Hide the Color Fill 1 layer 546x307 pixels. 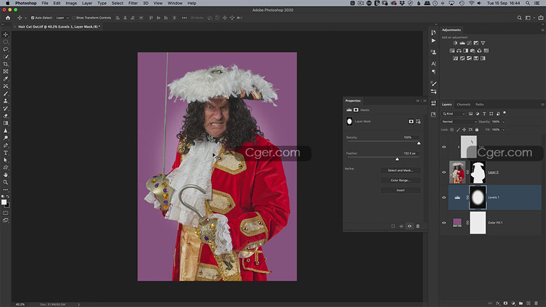(444, 223)
